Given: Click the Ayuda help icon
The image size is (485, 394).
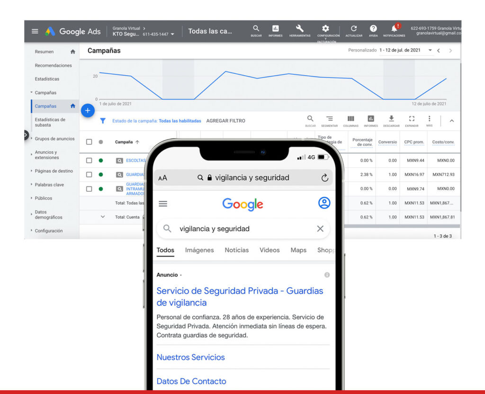Looking at the screenshot, I should click(x=373, y=29).
